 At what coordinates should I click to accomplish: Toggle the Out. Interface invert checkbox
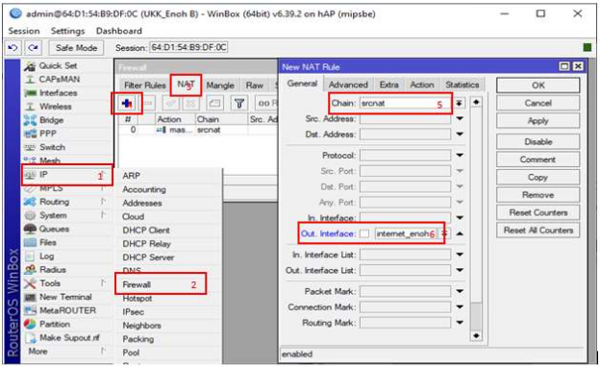click(364, 233)
